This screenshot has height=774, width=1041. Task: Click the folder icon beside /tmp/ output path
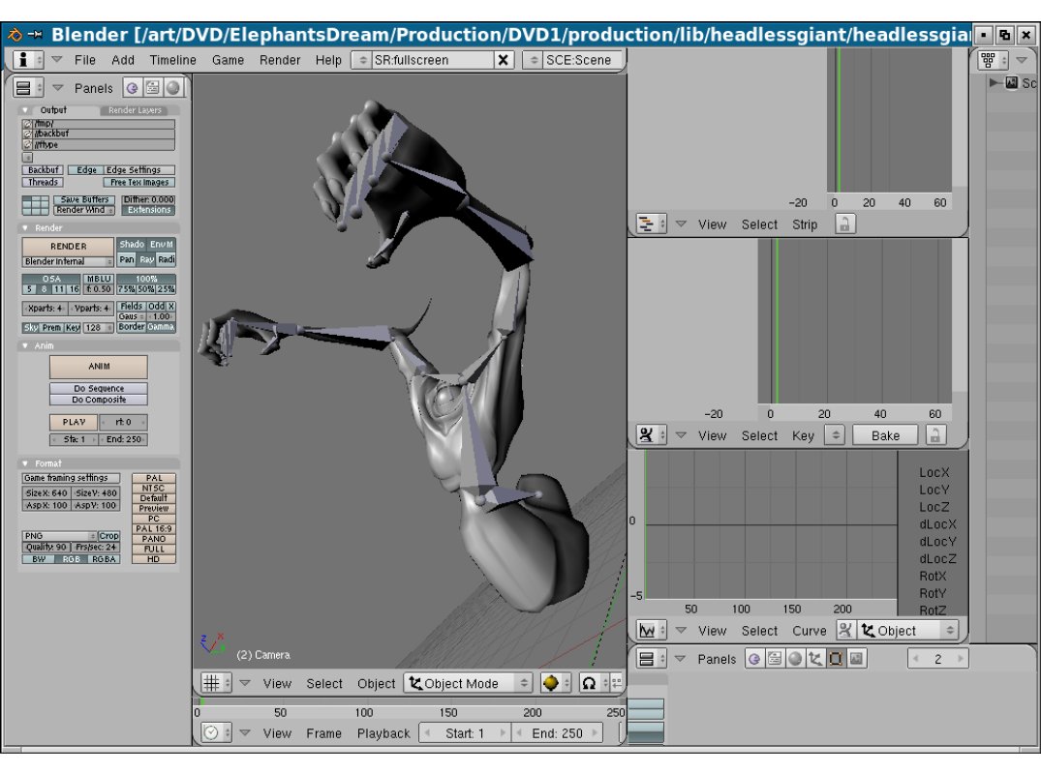coord(27,124)
